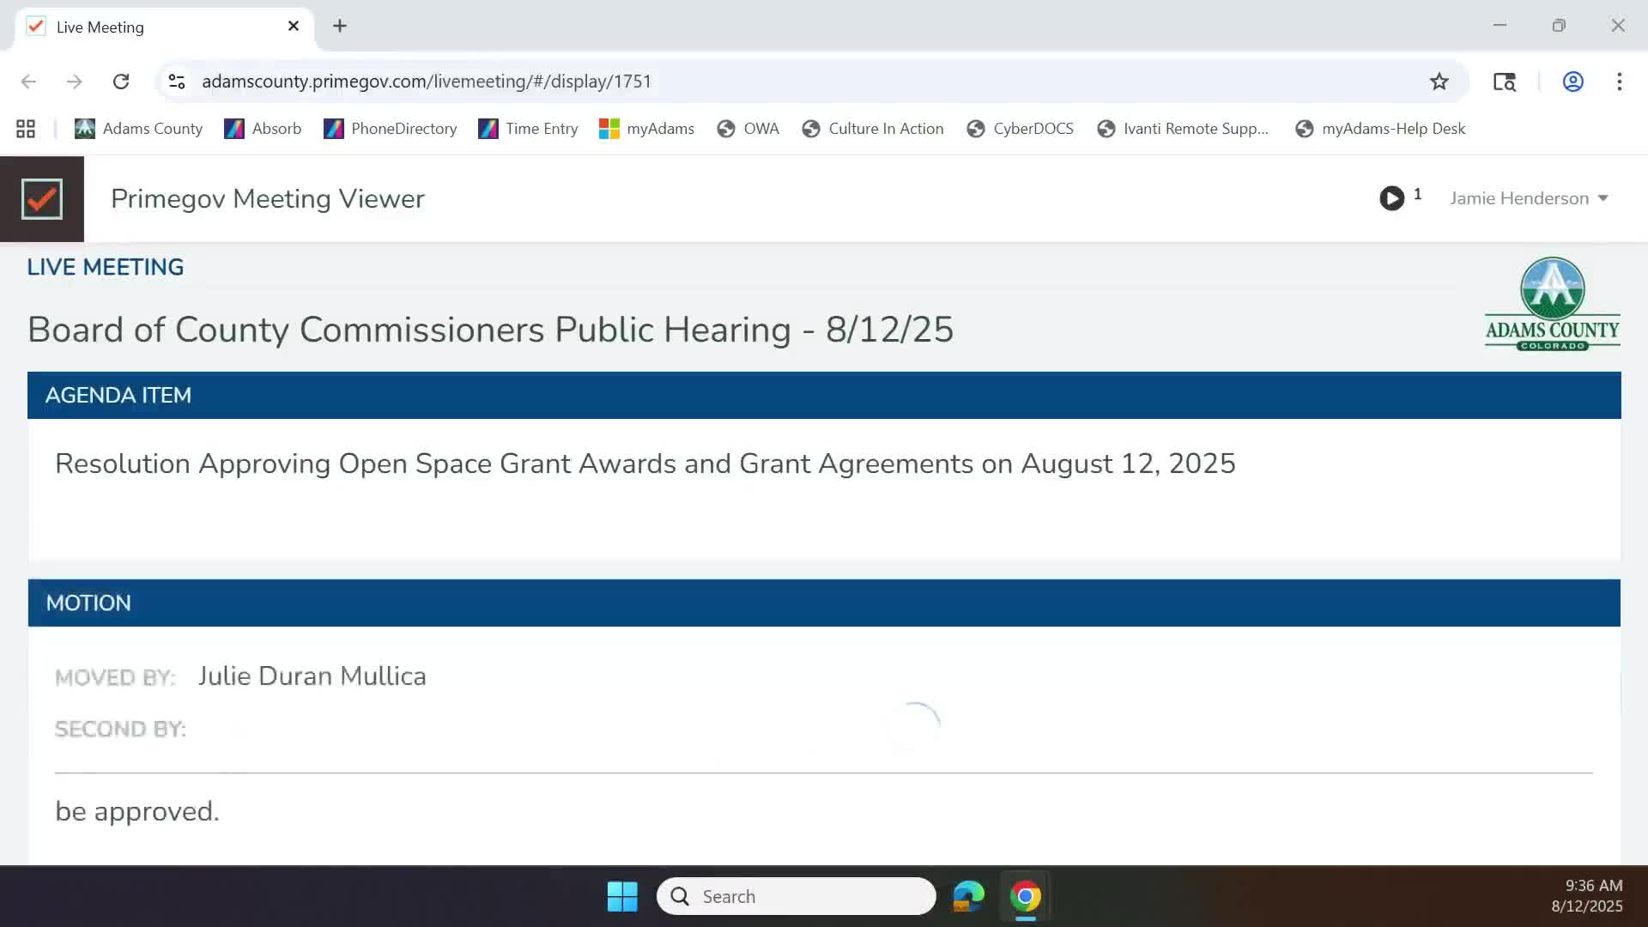Image resolution: width=1648 pixels, height=927 pixels.
Task: Open the search tabs side panel icon
Action: pos(1504,82)
